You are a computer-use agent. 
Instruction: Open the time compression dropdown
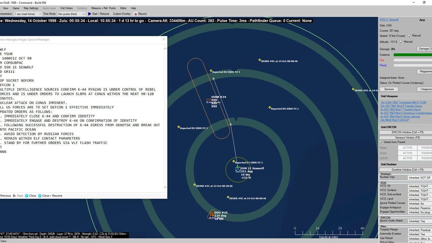pos(28,14)
